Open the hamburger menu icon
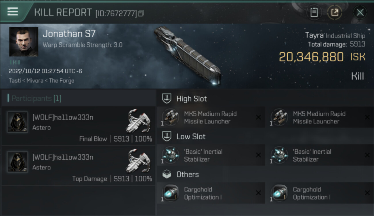374x216 pixels. [13, 12]
